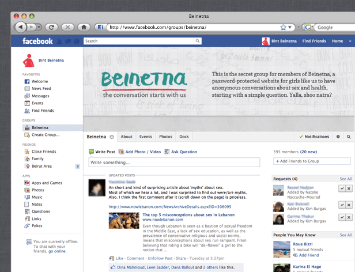Switch to the group's Photos tab
The width and height of the screenshot is (355, 272).
(165, 137)
